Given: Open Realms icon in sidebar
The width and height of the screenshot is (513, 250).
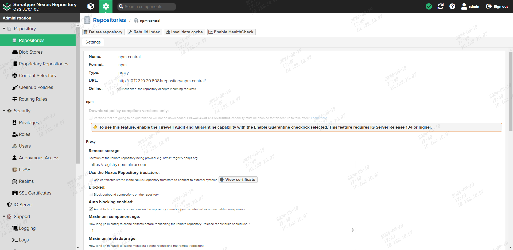Looking at the screenshot, I should point(15,181).
